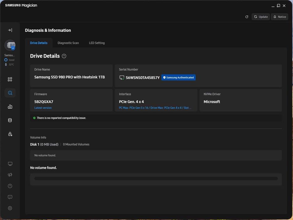
Task: Switch to the LED Setting tab
Action: click(97, 43)
